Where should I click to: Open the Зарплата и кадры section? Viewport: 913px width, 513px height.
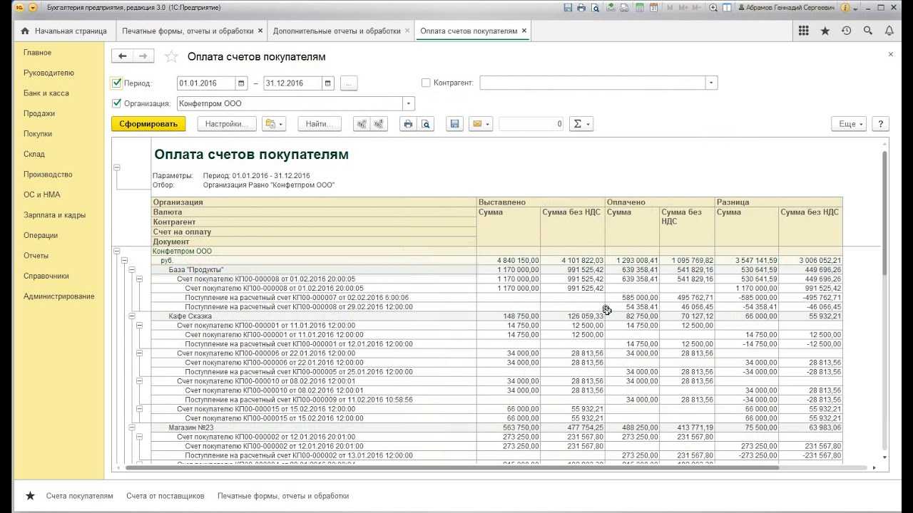(x=54, y=215)
